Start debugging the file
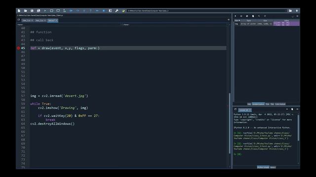Viewport: 316px width, 177px height. click(71, 11)
